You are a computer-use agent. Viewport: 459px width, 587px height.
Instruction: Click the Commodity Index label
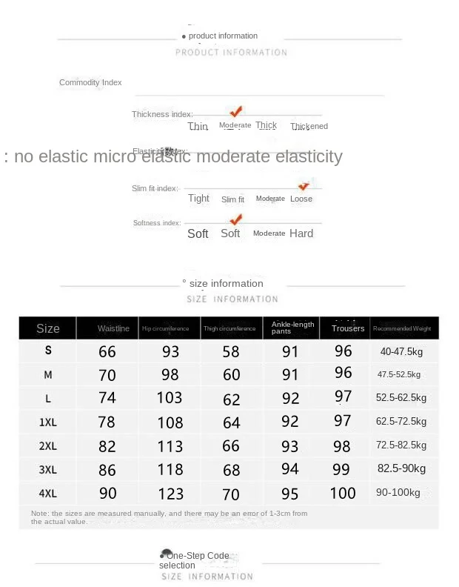pyautogui.click(x=90, y=82)
